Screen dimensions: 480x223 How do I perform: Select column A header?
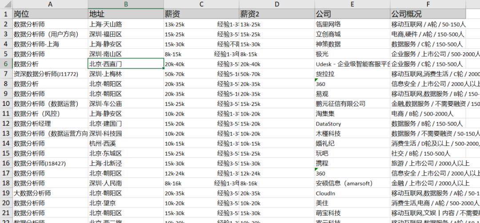[50, 4]
